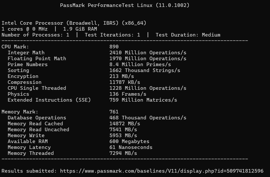
Task: Select the Memory Latency 61 Nanoseconds value
Action: pos(131,147)
